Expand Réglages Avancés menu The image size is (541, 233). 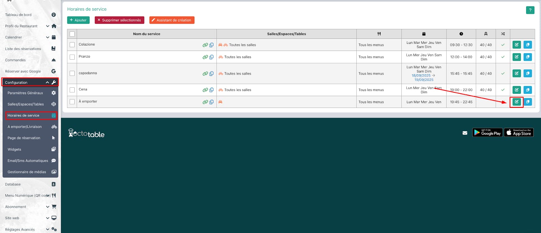click(30, 229)
